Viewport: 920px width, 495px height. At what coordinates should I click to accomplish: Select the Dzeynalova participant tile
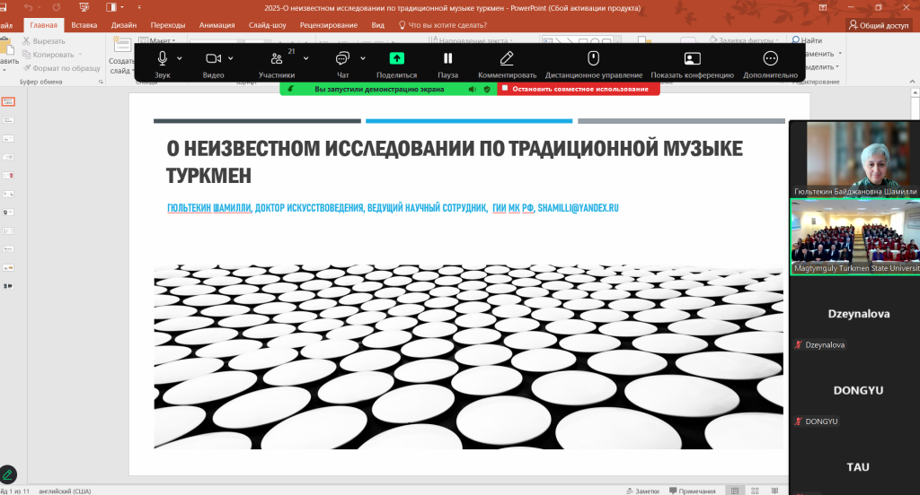[x=855, y=313]
